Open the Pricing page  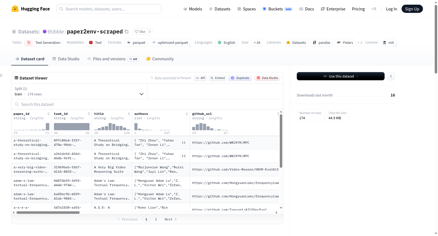358,9
